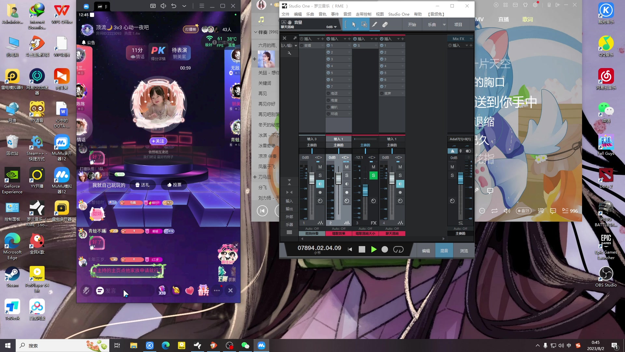Viewport: 625px width, 352px height.
Task: Select the Arrow tool in Studio One toolbar
Action: [x=354, y=24]
